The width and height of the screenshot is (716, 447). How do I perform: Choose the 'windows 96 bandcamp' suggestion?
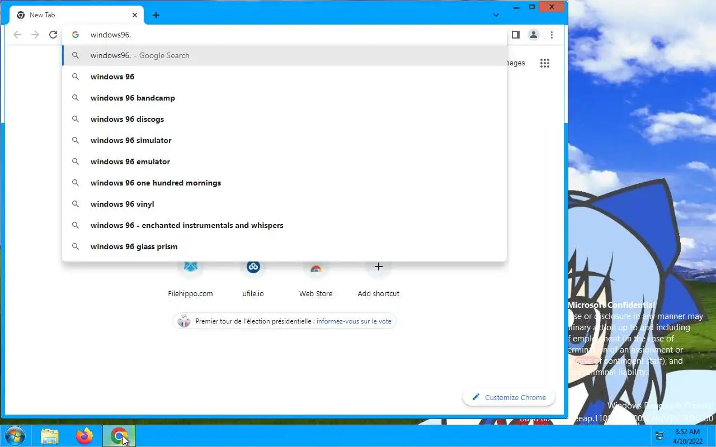point(284,98)
